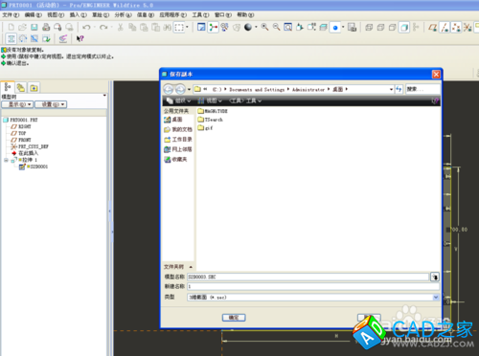Select PRT_CSYS_DEF in model tree
Viewport: 479px width, 356px height.
(x=30, y=146)
